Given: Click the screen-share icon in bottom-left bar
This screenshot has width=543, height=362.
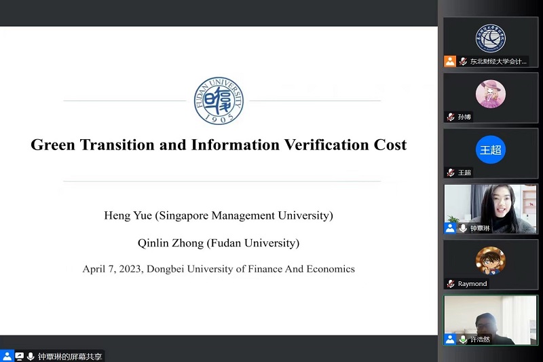Looking at the screenshot, I should (x=19, y=356).
